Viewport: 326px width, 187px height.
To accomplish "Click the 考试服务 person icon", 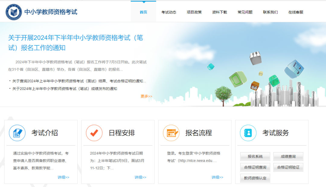I will pyautogui.click(x=248, y=133).
